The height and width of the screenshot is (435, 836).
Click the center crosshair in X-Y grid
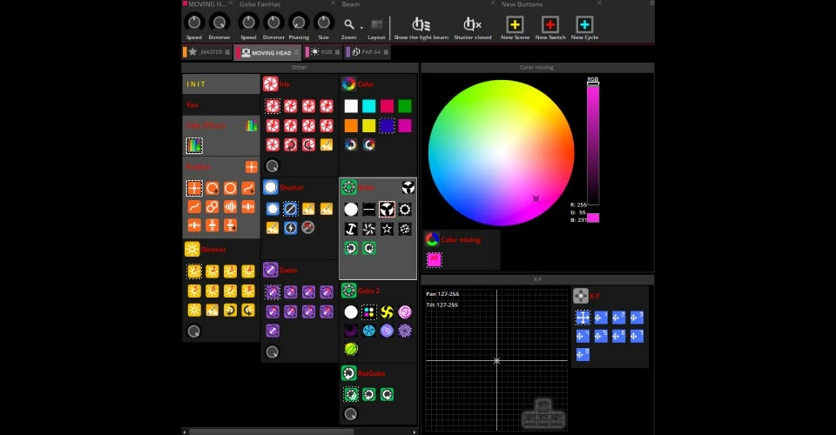pos(496,360)
